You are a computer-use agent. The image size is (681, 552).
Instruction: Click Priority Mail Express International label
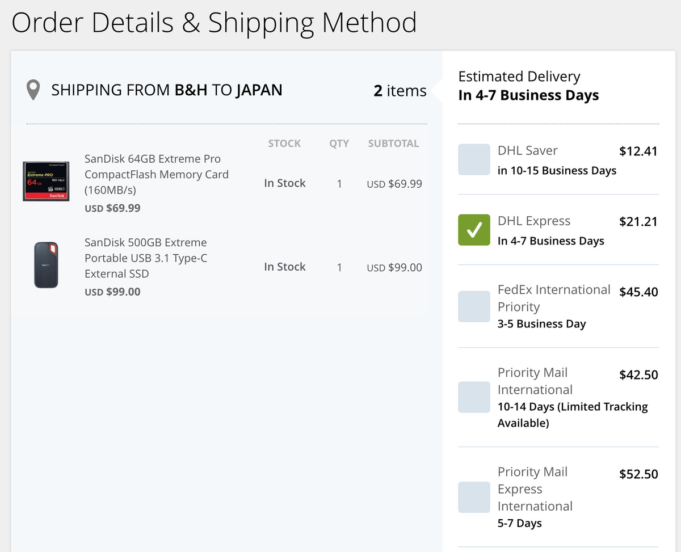pos(535,489)
